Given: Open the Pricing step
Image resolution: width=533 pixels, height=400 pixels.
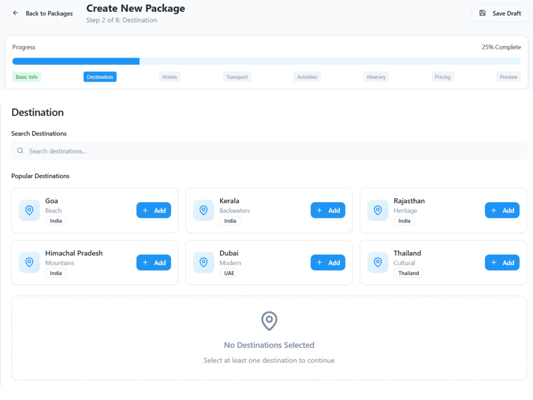Looking at the screenshot, I should (x=442, y=77).
